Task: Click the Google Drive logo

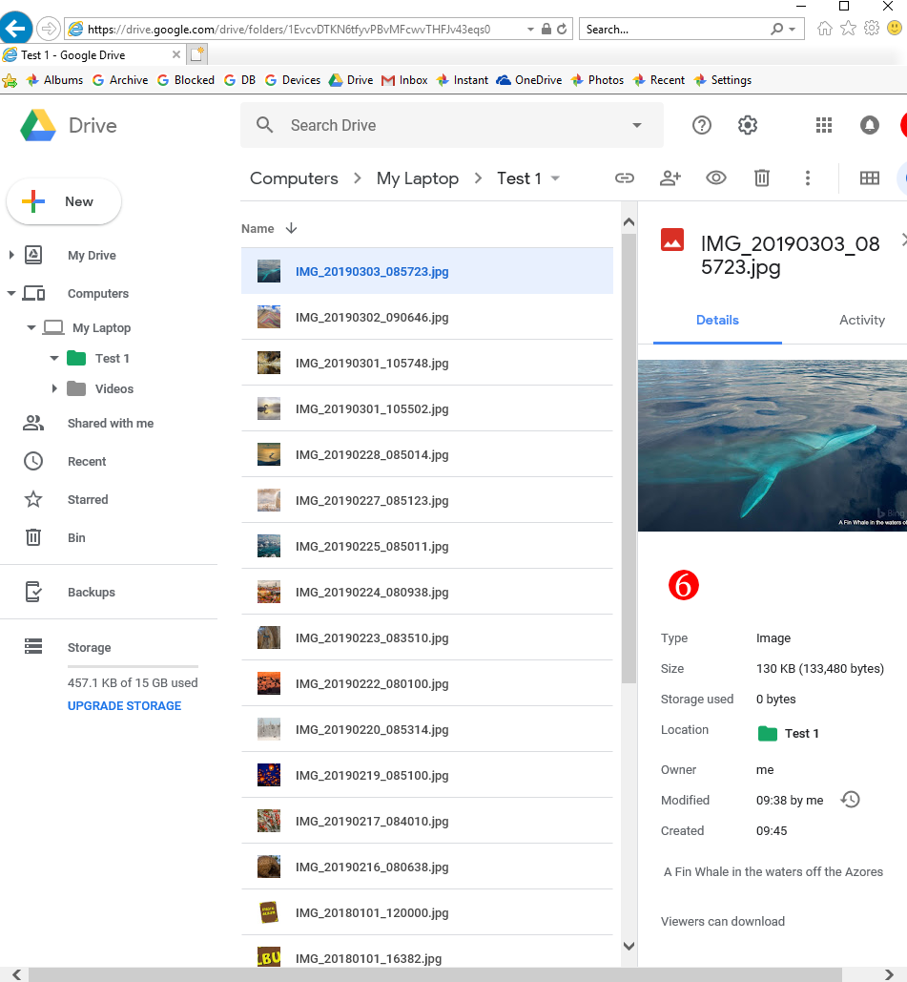Action: point(38,125)
